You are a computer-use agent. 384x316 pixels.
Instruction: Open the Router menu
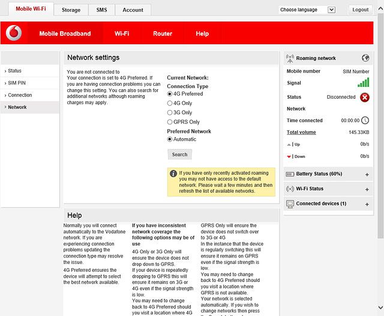[x=163, y=34]
